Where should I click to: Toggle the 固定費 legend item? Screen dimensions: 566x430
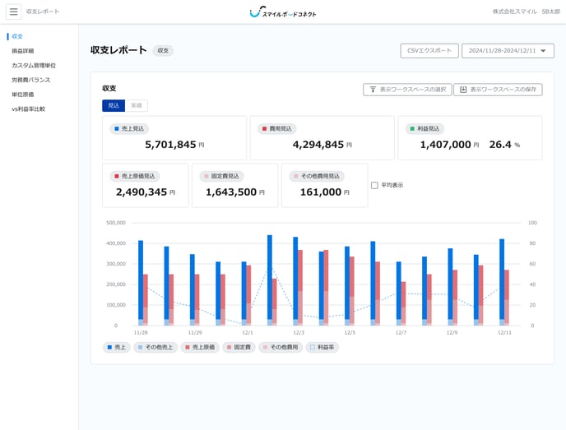coord(239,348)
